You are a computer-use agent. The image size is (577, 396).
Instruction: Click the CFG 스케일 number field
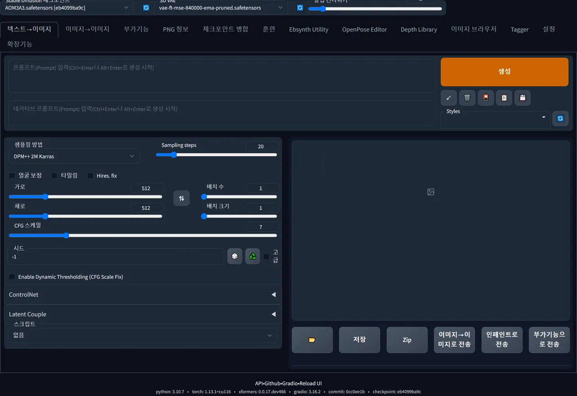coord(262,227)
